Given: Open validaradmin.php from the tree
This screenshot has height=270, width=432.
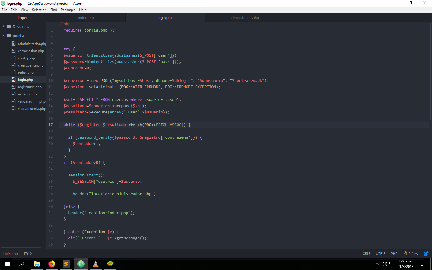Looking at the screenshot, I should pyautogui.click(x=31, y=101).
